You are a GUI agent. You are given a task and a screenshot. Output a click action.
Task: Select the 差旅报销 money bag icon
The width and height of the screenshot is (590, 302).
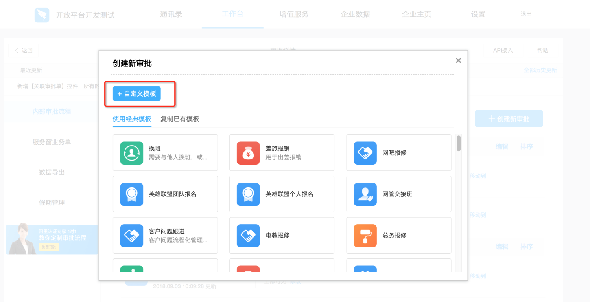click(x=248, y=153)
